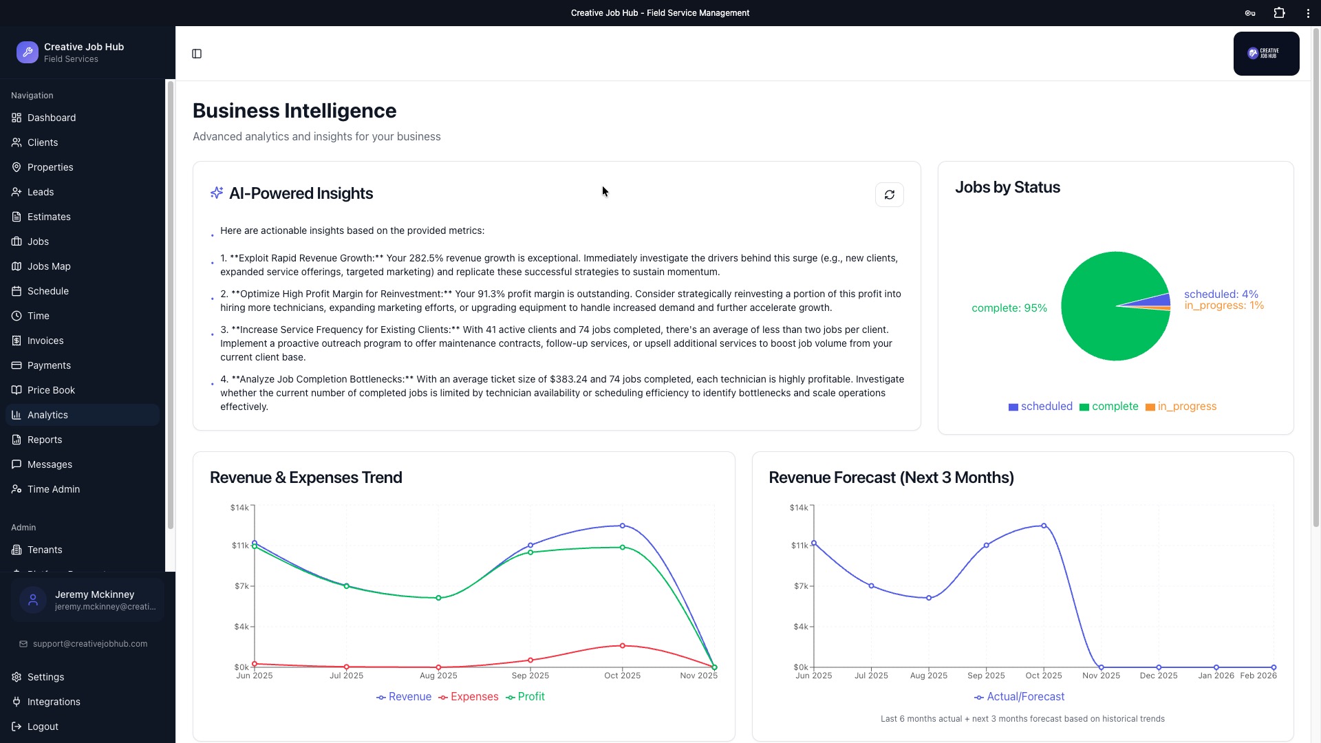1321x743 pixels.
Task: Refresh the AI-Powered Insights panel
Action: point(890,194)
